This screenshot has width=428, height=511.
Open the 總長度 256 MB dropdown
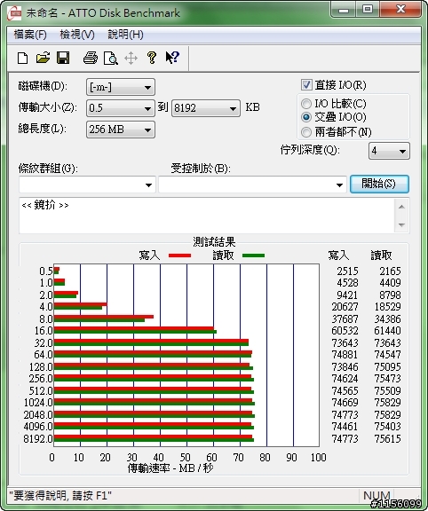pyautogui.click(x=121, y=130)
